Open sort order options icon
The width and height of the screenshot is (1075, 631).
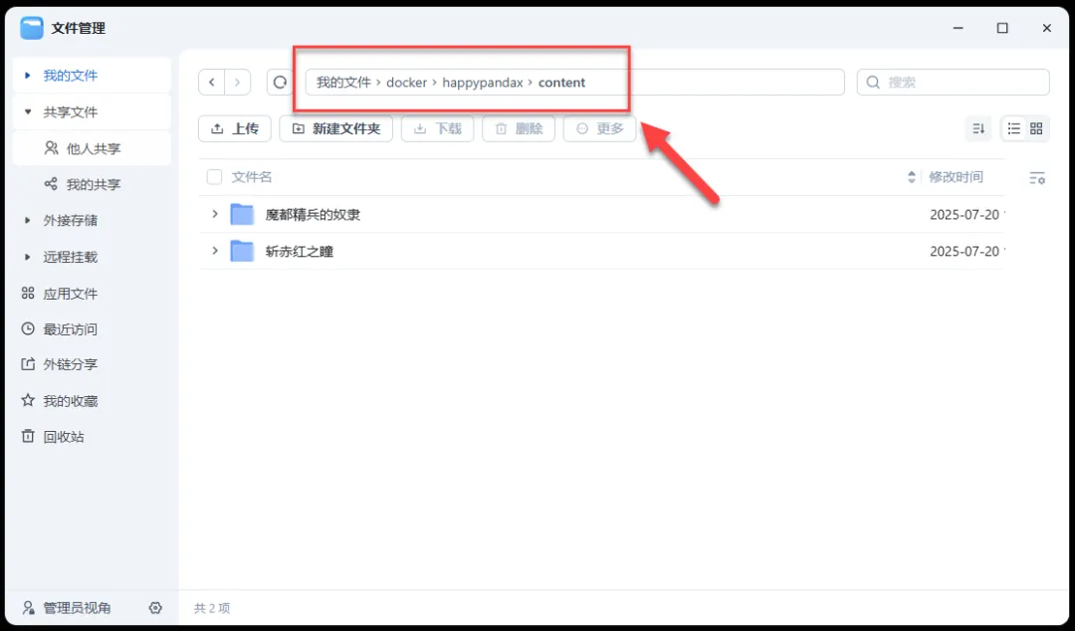(978, 128)
